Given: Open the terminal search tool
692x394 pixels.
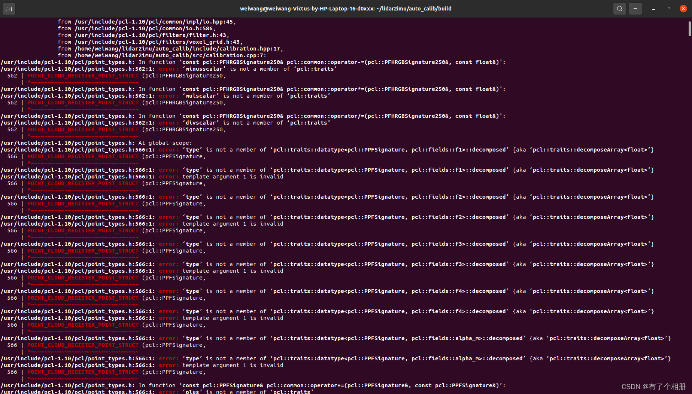Looking at the screenshot, I should point(620,9).
